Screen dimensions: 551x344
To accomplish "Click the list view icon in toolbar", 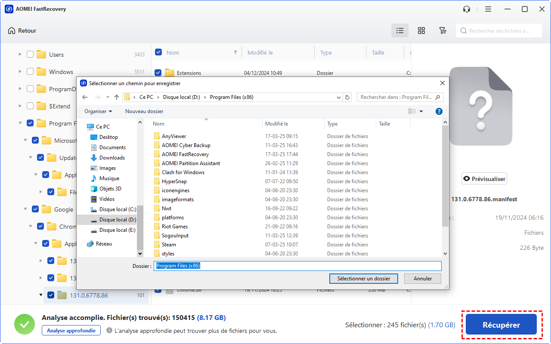I will tap(400, 31).
